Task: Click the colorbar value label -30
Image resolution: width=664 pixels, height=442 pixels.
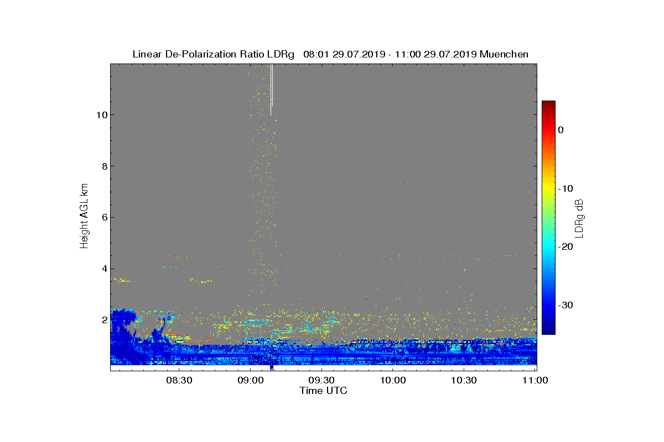Action: [566, 306]
